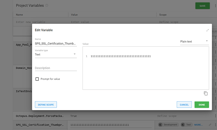Viewport: 217px width, 130px height.
Task: Click the expand dialog icon
Action: coord(207,30)
